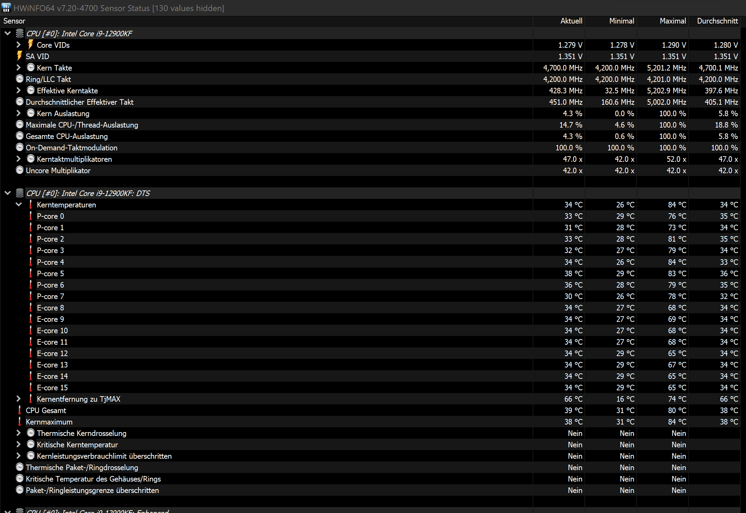746x513 pixels.
Task: Expand Kernentfernung zu TjMAX entries
Action: (19, 399)
